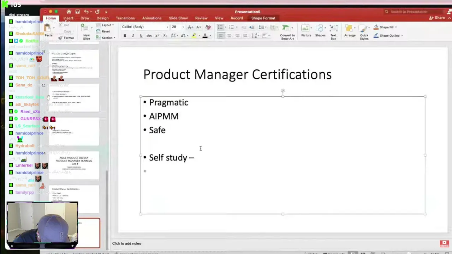452x254 pixels.
Task: Switch to the Slide Show tab
Action: pyautogui.click(x=178, y=18)
